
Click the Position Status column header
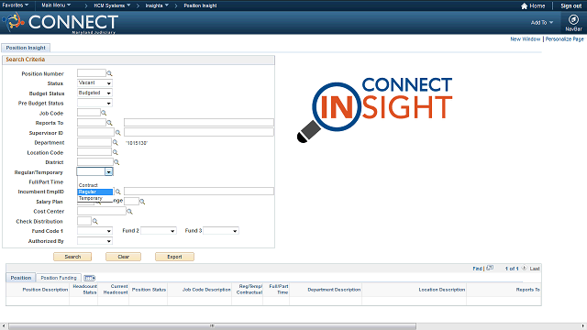pos(149,290)
